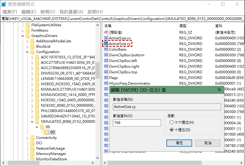Click the 數值資料 input field containing 768
This screenshot has width=245, height=166.
(x=137, y=123)
